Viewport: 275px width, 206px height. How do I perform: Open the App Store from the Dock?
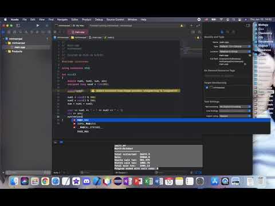click(x=215, y=181)
